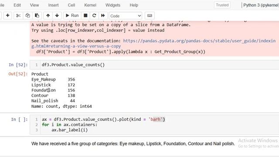Viewport: 279px width, 157px height.
Task: Interrupt the kernel with stop icon
Action: pos(85,16)
